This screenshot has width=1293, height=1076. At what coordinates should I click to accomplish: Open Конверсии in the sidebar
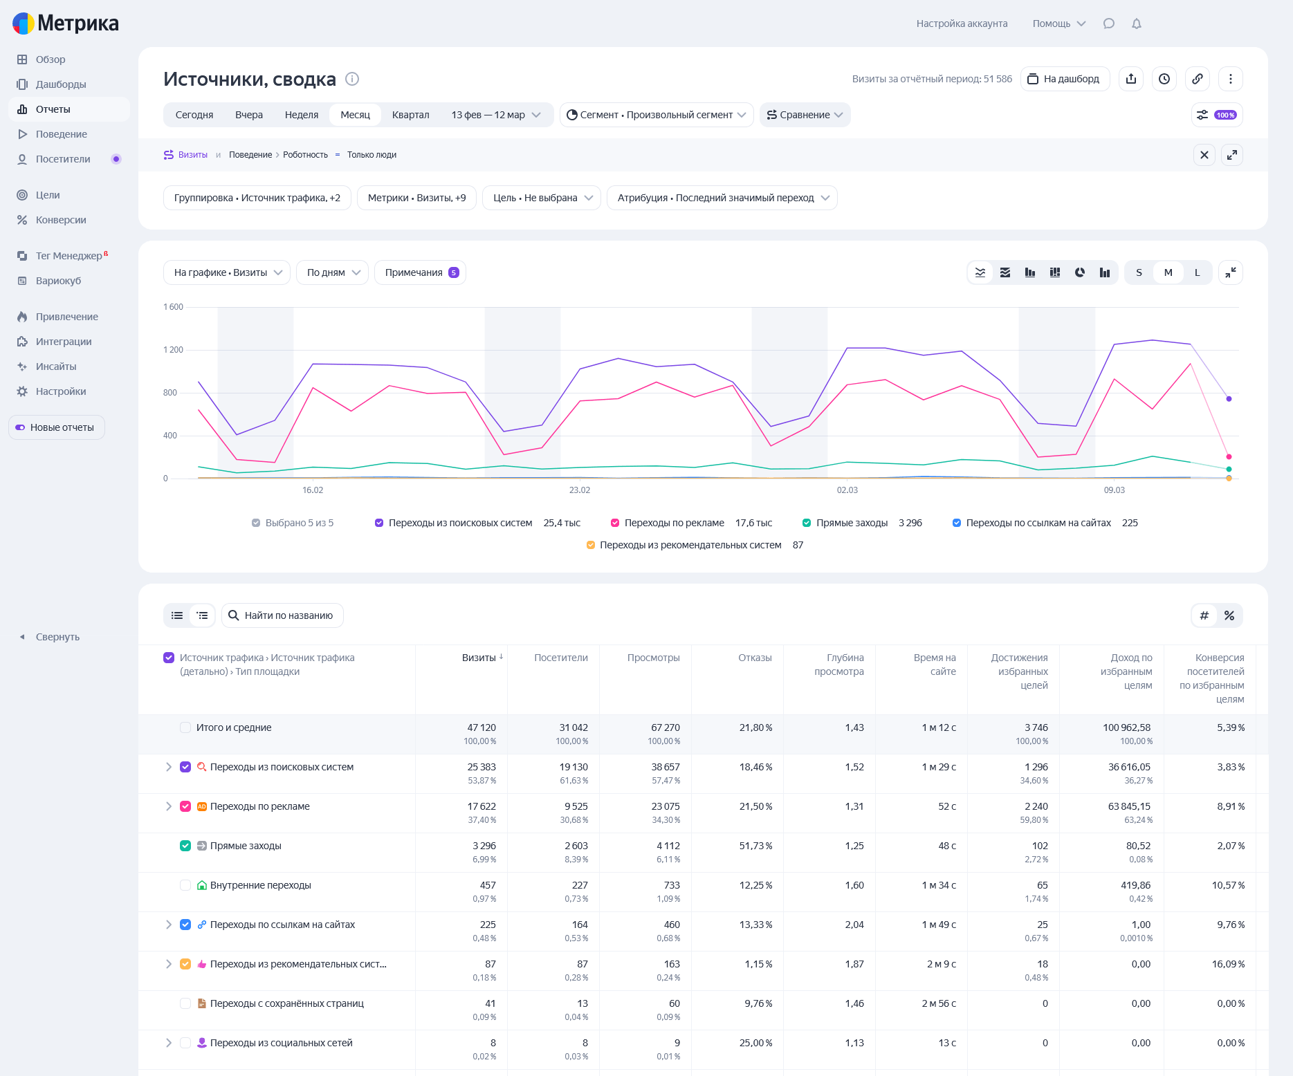[x=61, y=220]
